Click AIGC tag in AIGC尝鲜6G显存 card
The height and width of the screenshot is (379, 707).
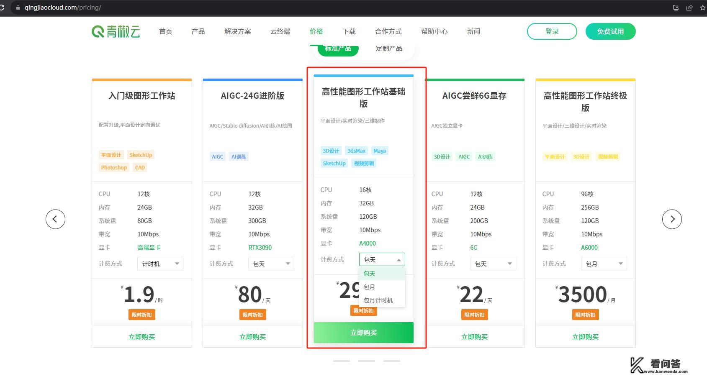click(x=464, y=157)
